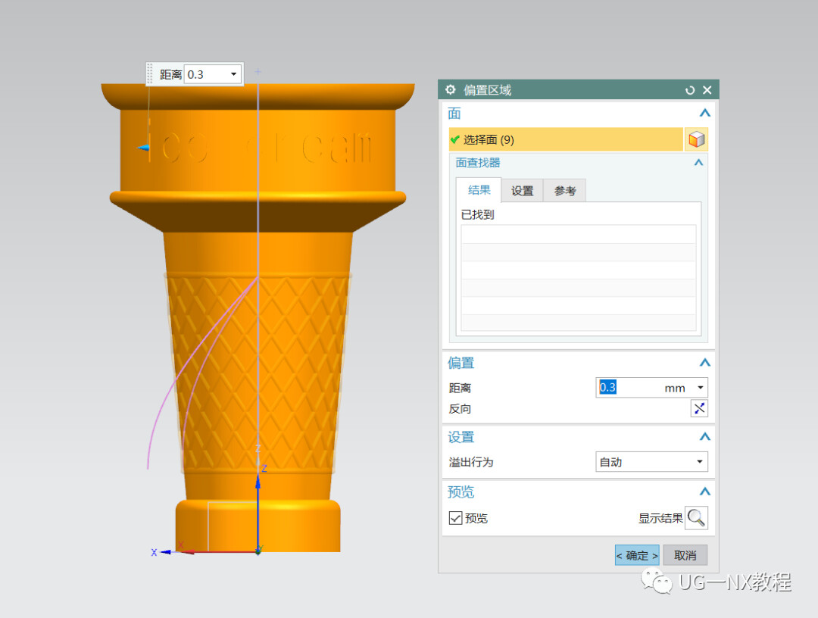The image size is (818, 618).
Task: Click the gear icon in dialog title
Action: point(450,89)
